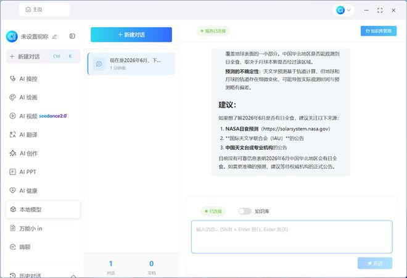This screenshot has height=278, width=407.
Task: Open AI 创作 writing tool
Action: (43, 153)
